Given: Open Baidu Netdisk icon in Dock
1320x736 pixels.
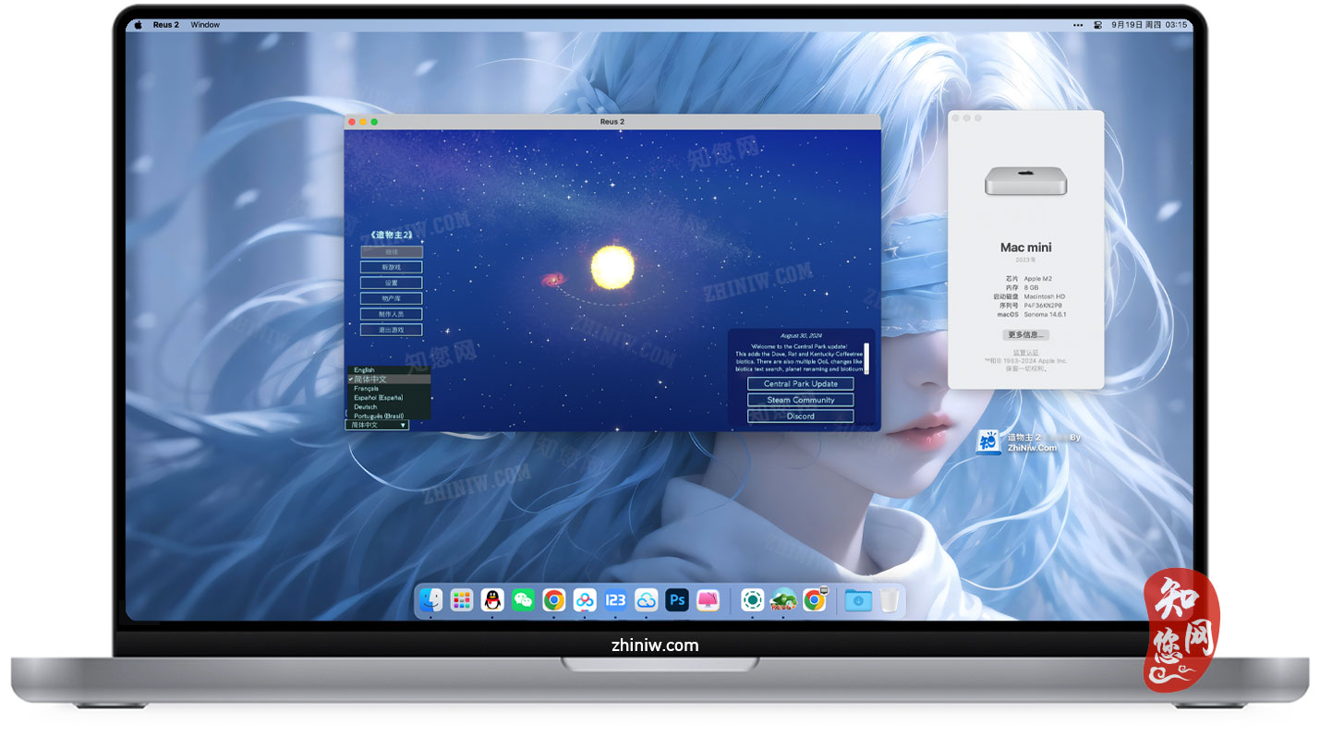Looking at the screenshot, I should [585, 600].
